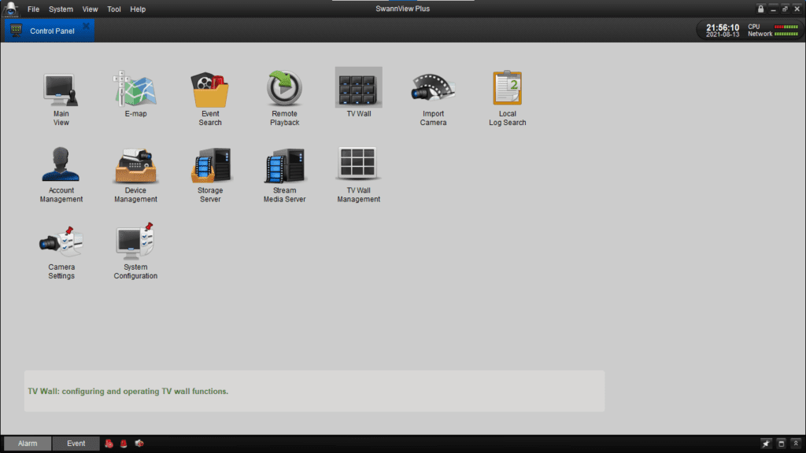Start the Import Camera wizard

(433, 87)
